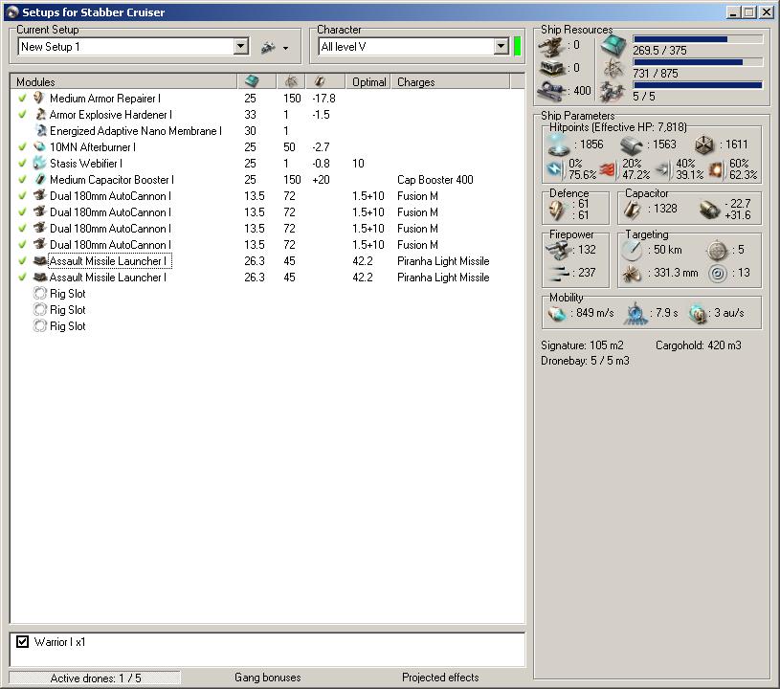Open the Projected effects tab
Image resolution: width=780 pixels, height=689 pixels.
tap(439, 678)
